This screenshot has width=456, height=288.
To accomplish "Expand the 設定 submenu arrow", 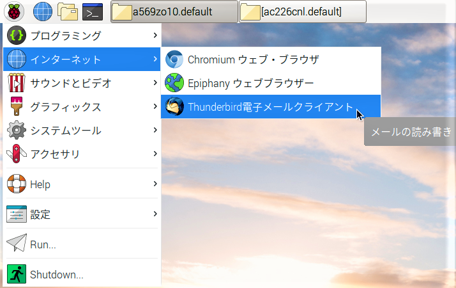I will pyautogui.click(x=155, y=214).
